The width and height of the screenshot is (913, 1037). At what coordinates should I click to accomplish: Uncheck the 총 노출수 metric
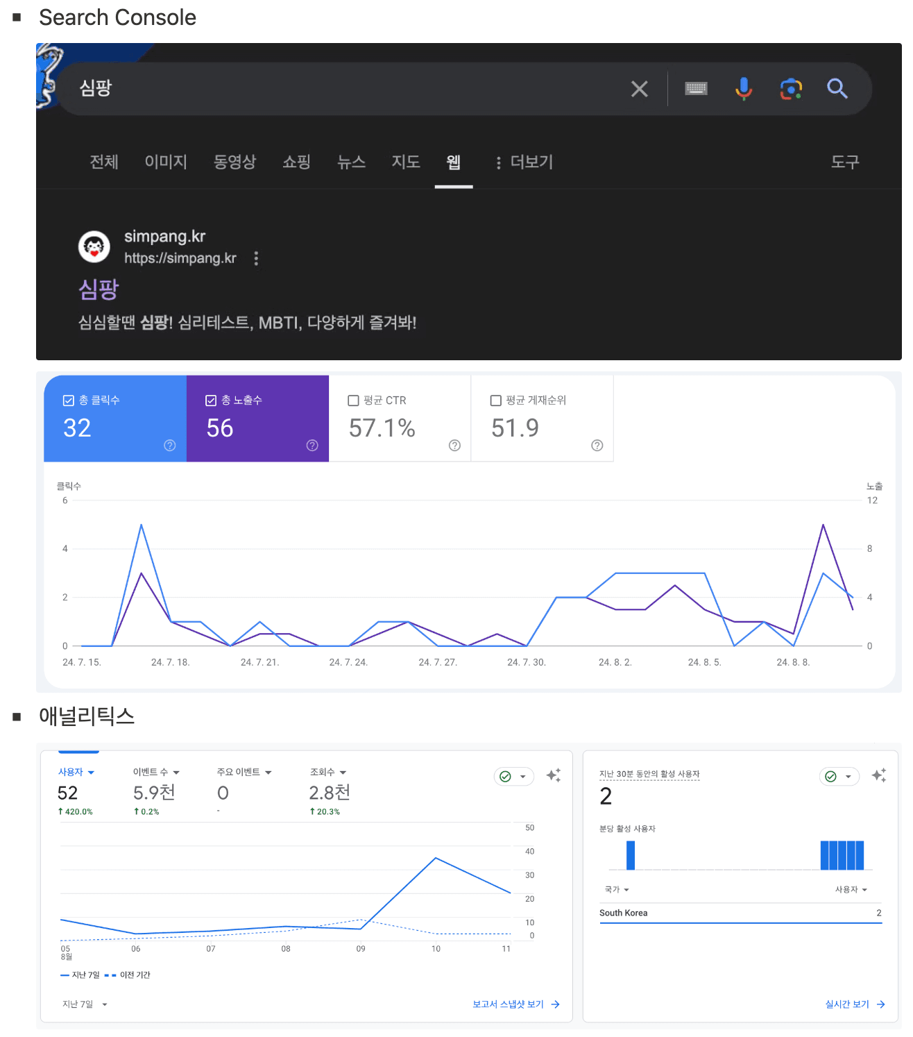coord(211,401)
